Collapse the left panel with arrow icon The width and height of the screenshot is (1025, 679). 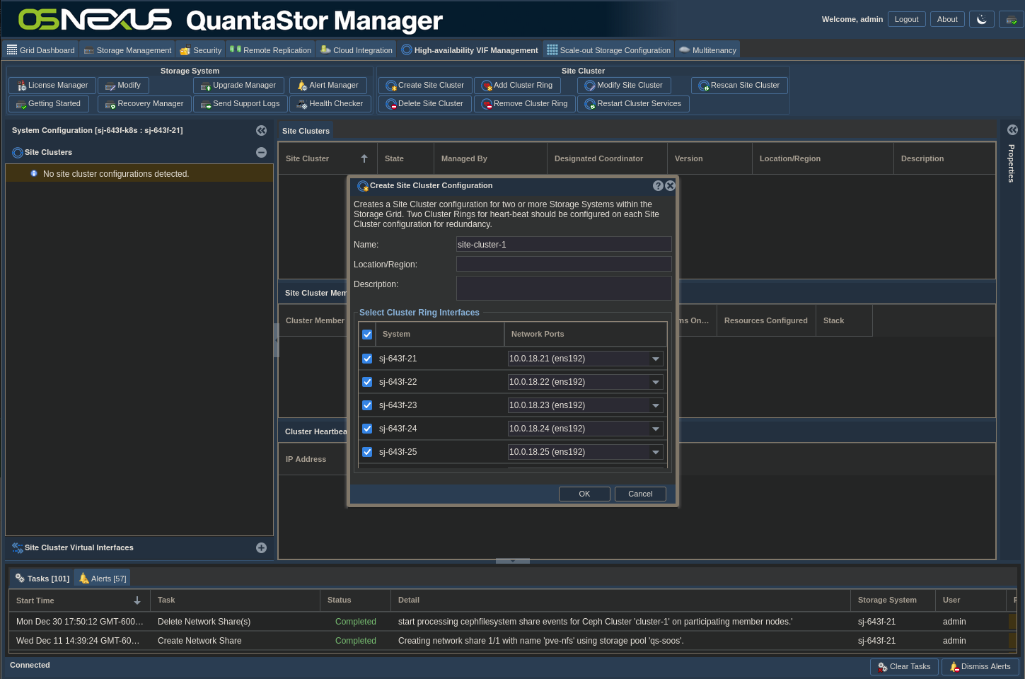(261, 130)
